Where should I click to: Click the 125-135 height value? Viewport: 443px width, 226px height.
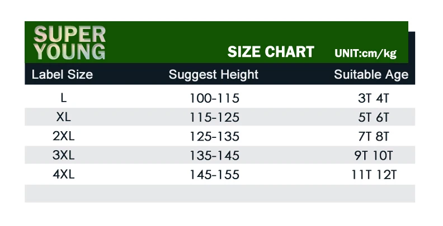click(x=214, y=137)
